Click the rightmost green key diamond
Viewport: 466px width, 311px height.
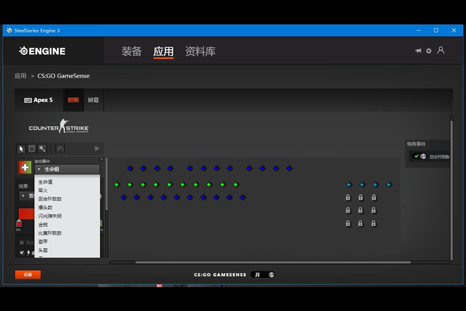click(x=236, y=185)
